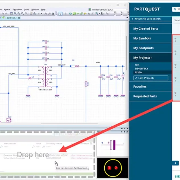The height and width of the screenshot is (180, 180).
Task: Click the Window Layouts icon
Action: (90, 10)
